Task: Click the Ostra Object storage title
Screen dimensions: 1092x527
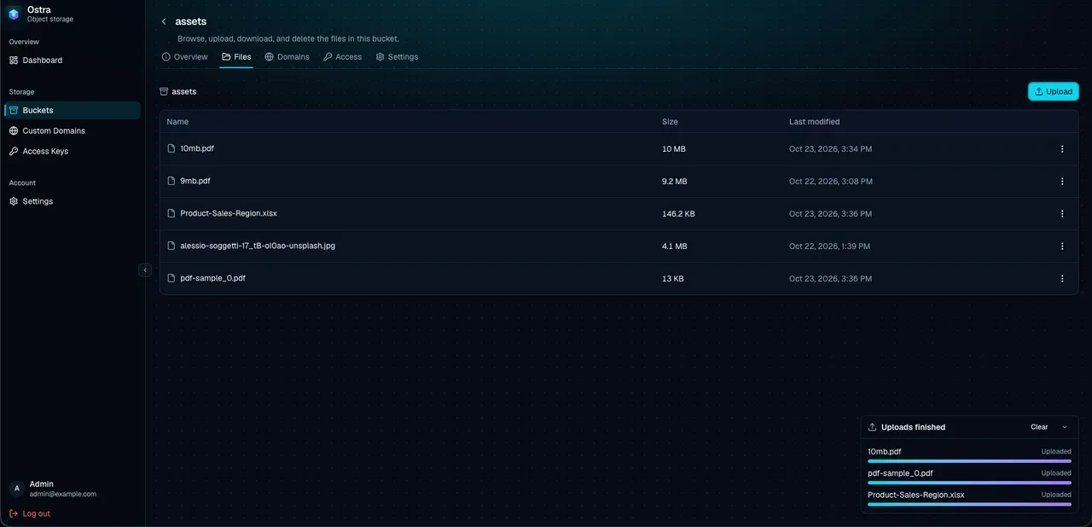Action: pyautogui.click(x=50, y=14)
